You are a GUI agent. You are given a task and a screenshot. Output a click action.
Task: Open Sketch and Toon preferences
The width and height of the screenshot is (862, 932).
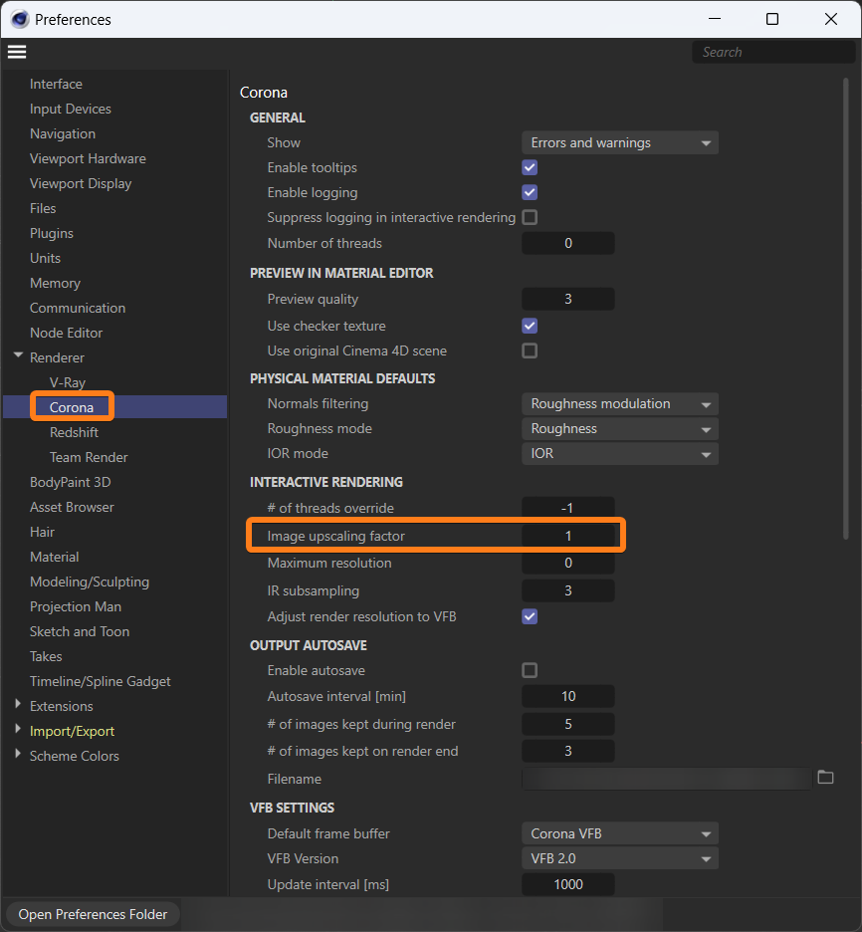tap(80, 632)
